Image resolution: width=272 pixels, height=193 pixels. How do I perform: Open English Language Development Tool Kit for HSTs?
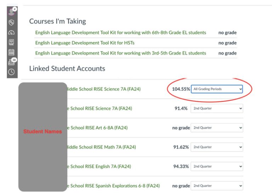[85, 43]
